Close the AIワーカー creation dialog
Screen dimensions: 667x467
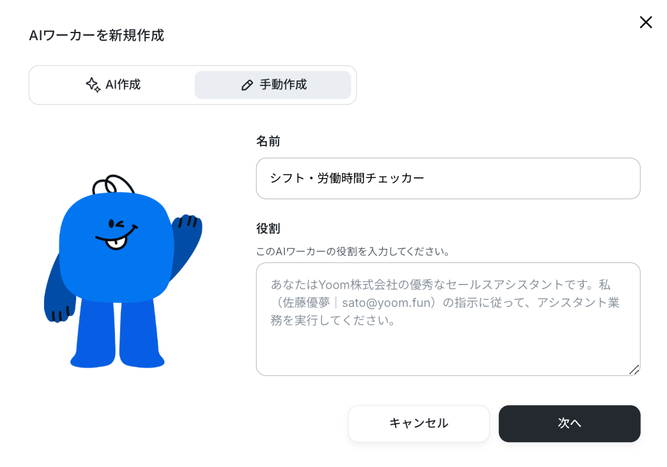(646, 22)
